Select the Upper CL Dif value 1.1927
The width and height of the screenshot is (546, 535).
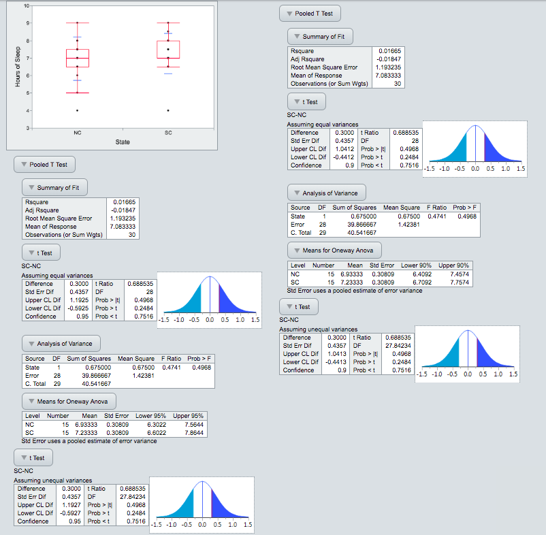[x=71, y=505]
